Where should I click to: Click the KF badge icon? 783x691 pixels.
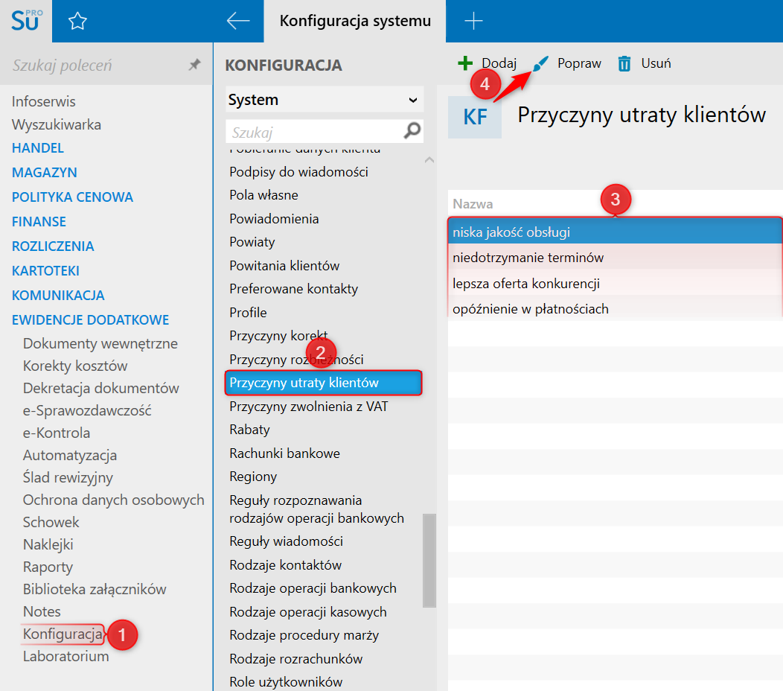click(474, 117)
